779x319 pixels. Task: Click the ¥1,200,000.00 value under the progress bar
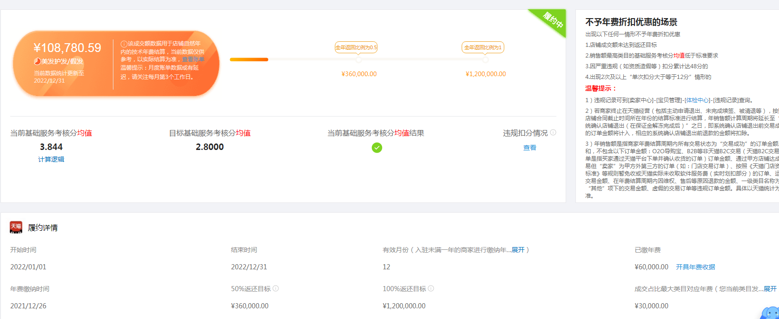coord(486,74)
